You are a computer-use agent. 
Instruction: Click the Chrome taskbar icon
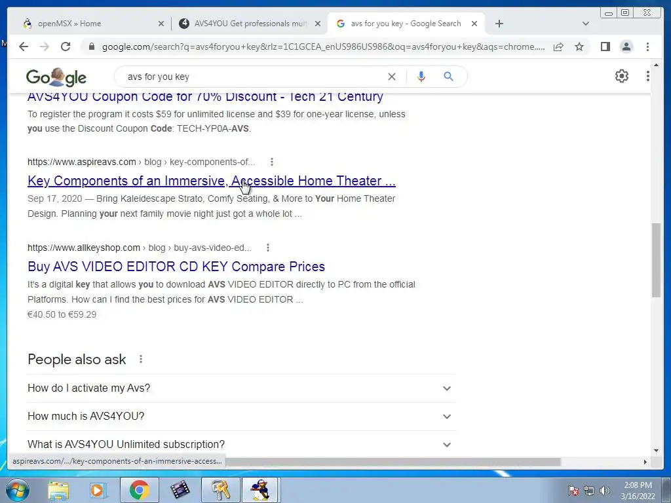139,490
